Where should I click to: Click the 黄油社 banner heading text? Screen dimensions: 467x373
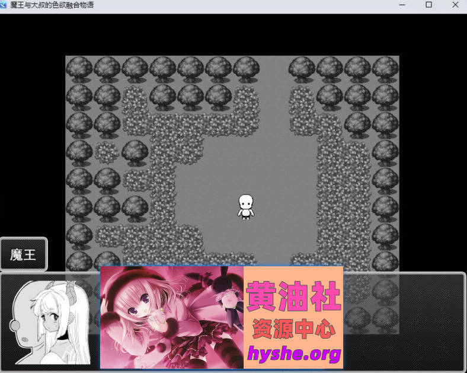(293, 296)
